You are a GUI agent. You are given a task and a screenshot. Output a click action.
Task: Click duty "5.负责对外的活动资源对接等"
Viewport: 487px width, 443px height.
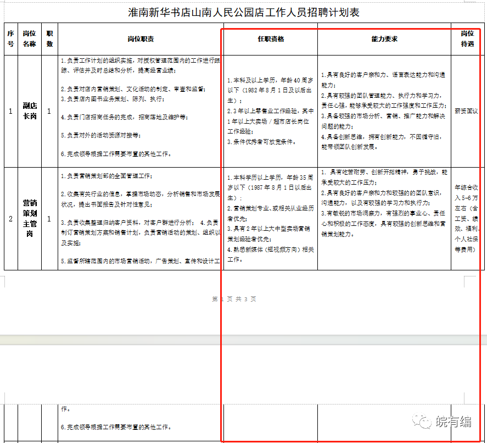[101, 135]
